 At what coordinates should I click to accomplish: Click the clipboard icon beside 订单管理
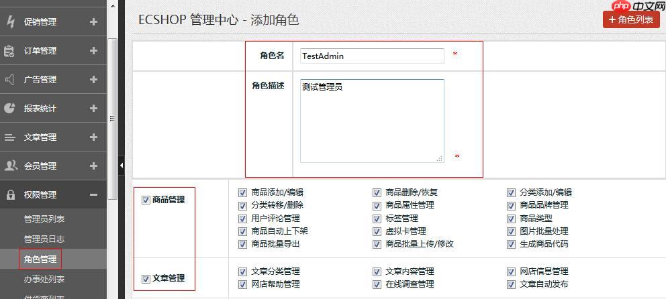coord(9,51)
